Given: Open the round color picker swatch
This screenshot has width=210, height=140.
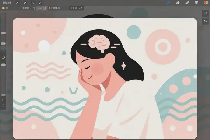Looking at the screenshot, I should click(206, 3).
